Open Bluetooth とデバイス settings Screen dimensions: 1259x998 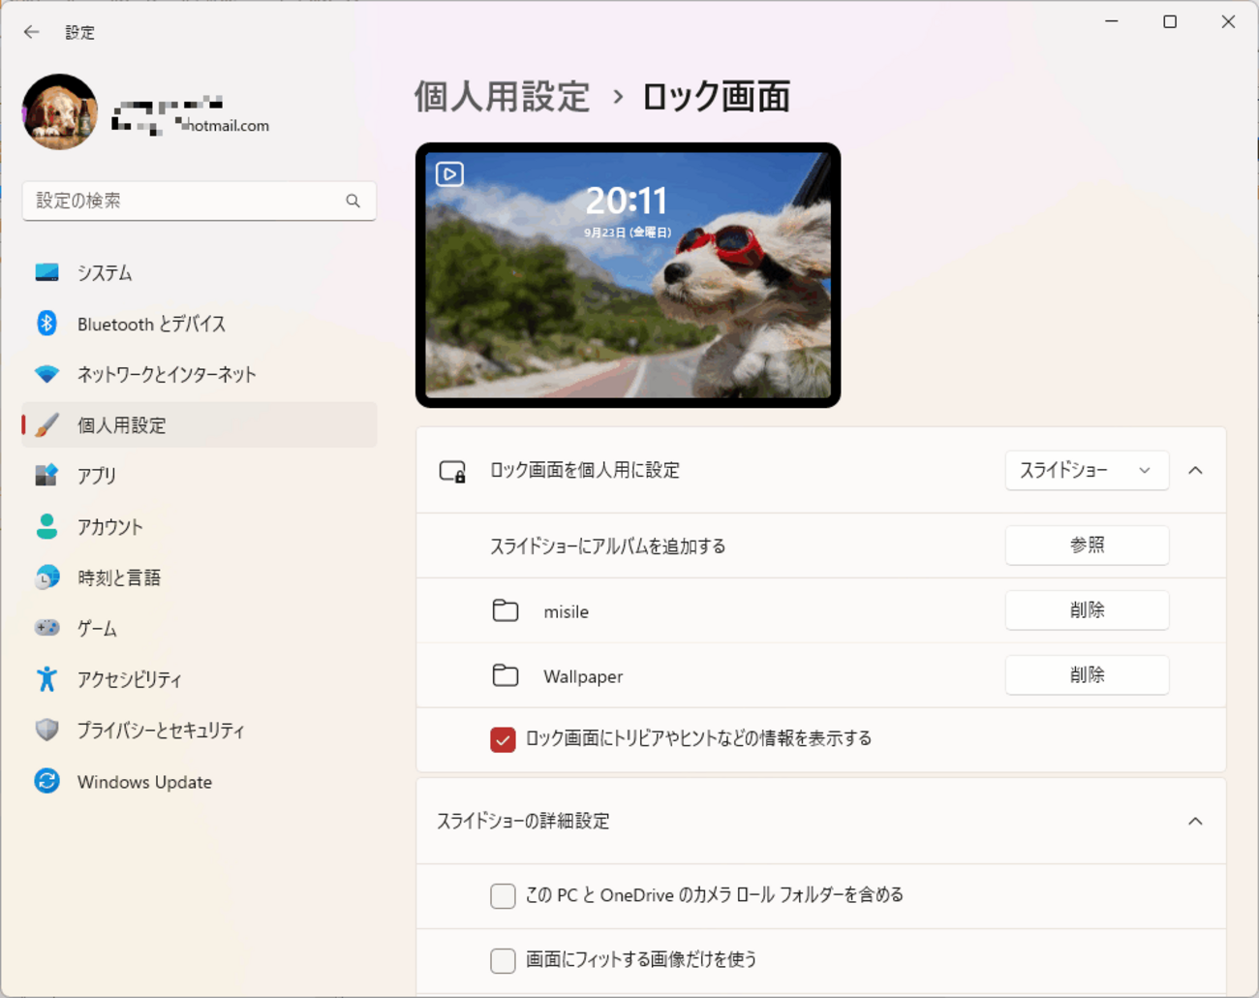tap(200, 324)
